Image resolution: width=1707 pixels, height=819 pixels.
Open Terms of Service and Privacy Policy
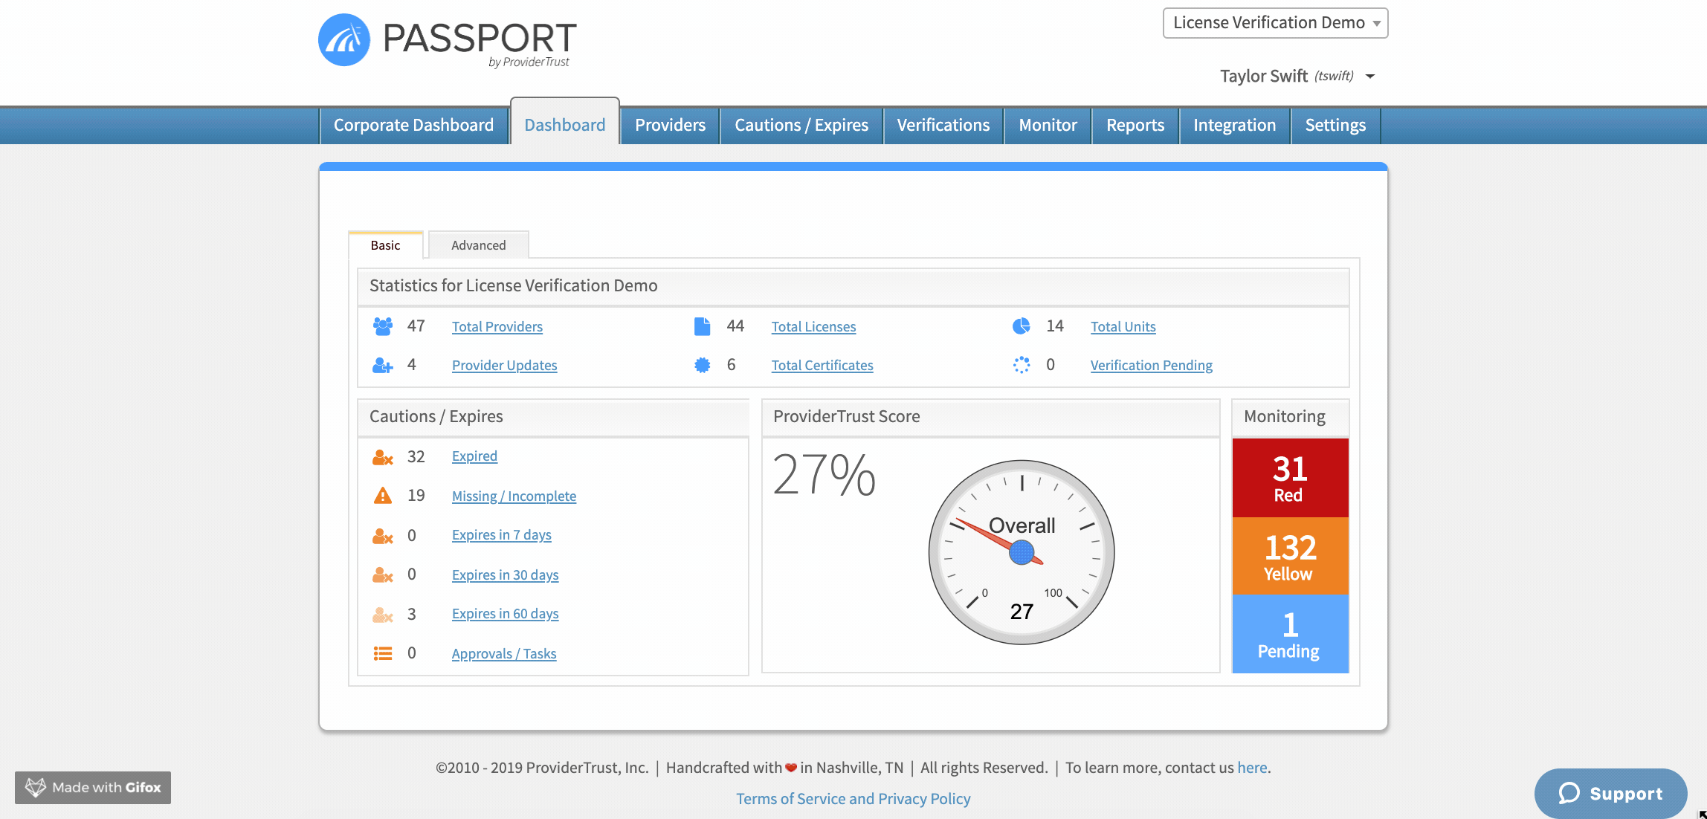click(x=853, y=799)
